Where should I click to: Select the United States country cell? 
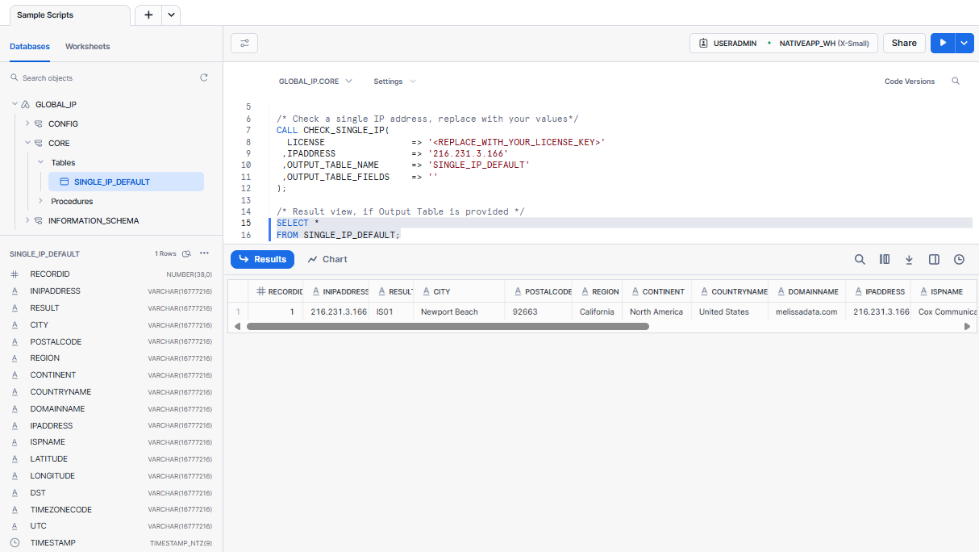[731, 312]
